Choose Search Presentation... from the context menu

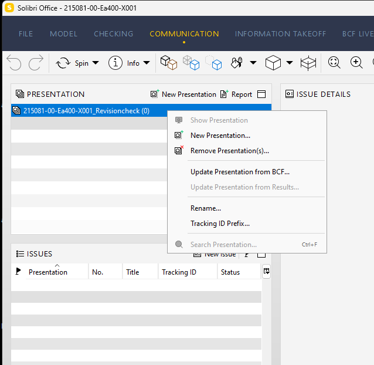[x=247, y=245]
